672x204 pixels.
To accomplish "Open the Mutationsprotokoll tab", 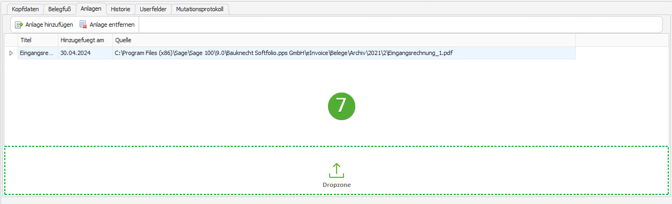I will (x=201, y=9).
